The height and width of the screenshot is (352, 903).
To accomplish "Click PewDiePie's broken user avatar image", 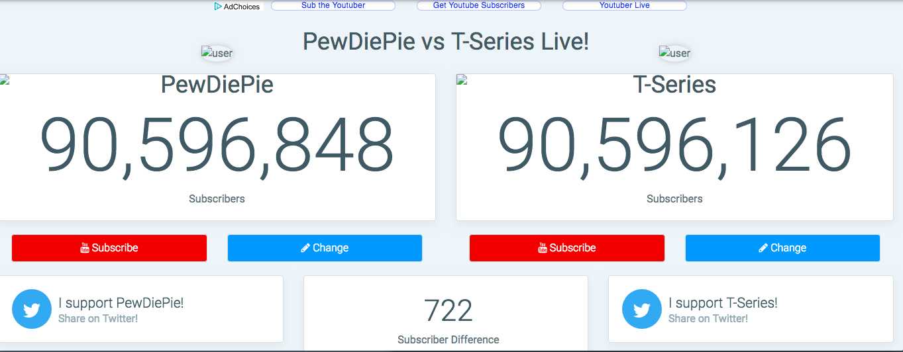I will [x=217, y=53].
